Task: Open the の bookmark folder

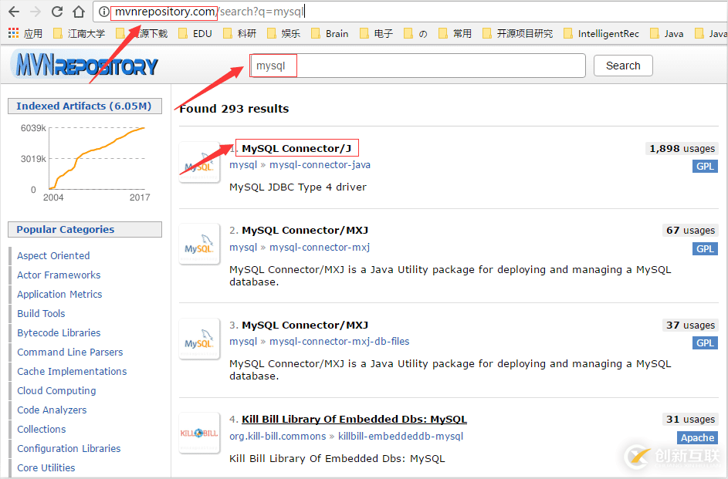Action: point(415,33)
